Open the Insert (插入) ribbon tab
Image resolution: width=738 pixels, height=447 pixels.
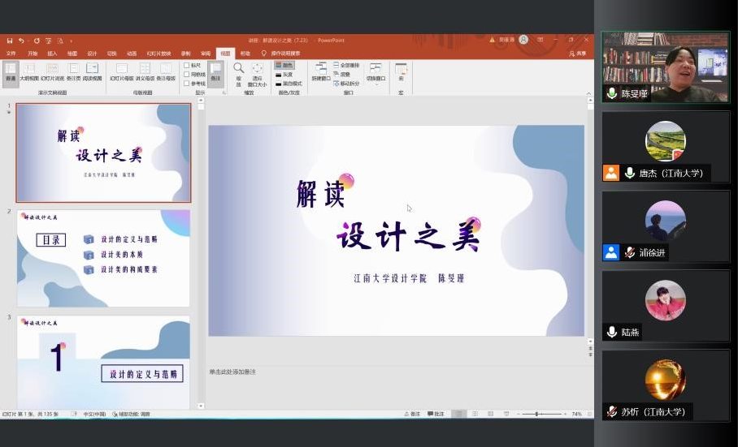coord(52,54)
